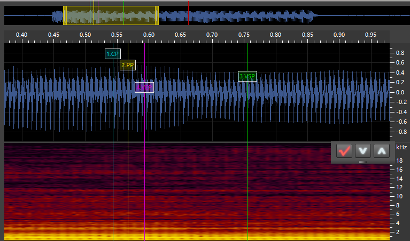The image size is (410, 241).
Task: Click the kHz unit label
Action: [401, 147]
